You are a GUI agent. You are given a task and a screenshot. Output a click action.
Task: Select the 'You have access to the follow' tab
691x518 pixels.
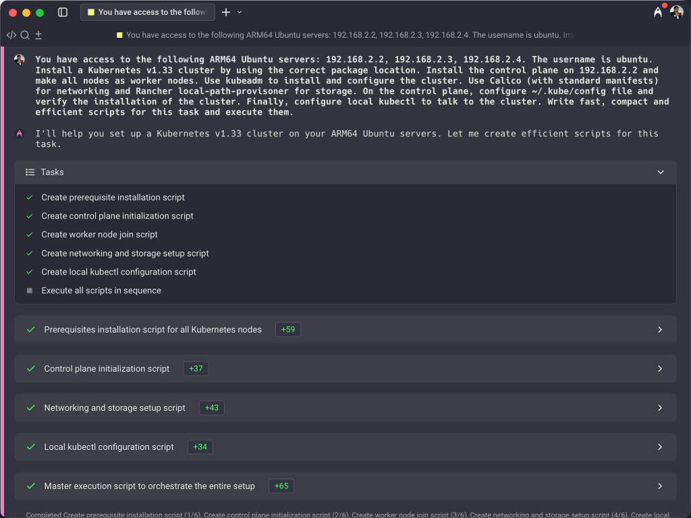click(147, 12)
